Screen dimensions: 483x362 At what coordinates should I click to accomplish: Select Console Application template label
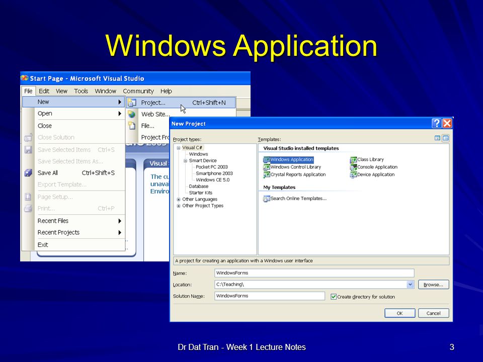point(377,167)
